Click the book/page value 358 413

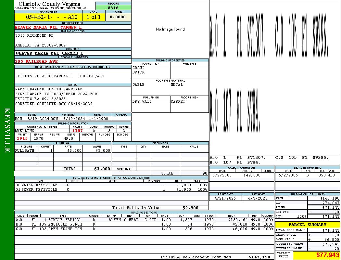tap(327, 175)
